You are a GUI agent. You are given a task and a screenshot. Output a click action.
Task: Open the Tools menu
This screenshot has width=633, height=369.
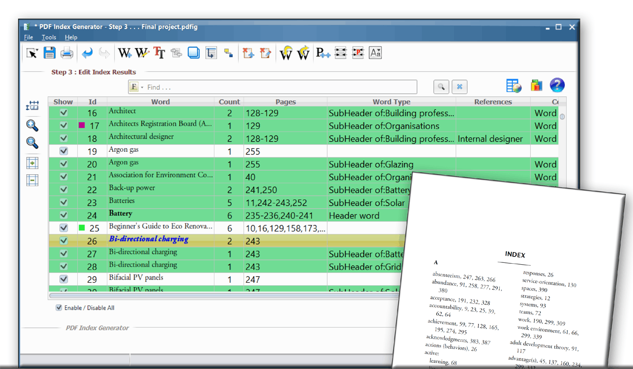[49, 37]
